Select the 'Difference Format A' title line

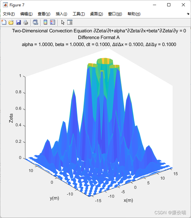tap(99, 37)
